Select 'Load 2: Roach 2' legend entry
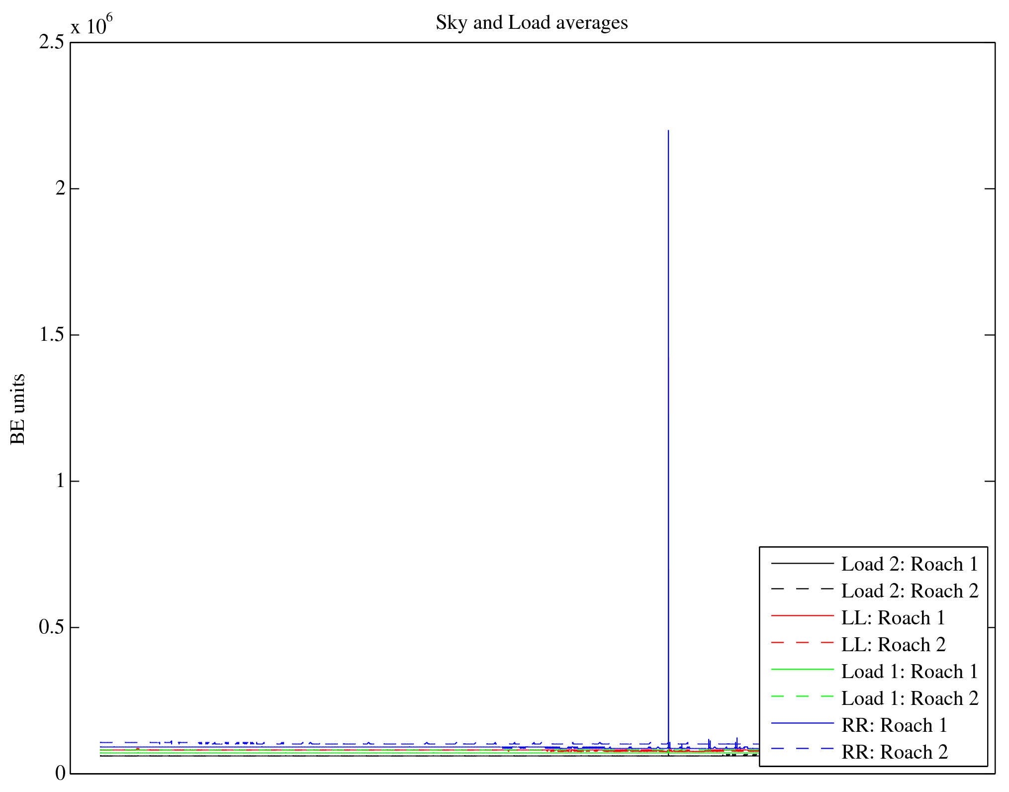This screenshot has height=792, width=1009. [x=910, y=591]
